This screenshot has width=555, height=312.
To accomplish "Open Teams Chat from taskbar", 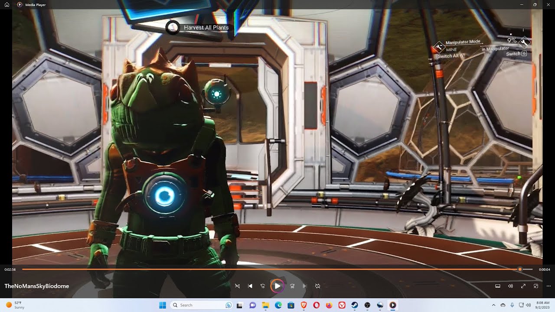I will (x=252, y=305).
